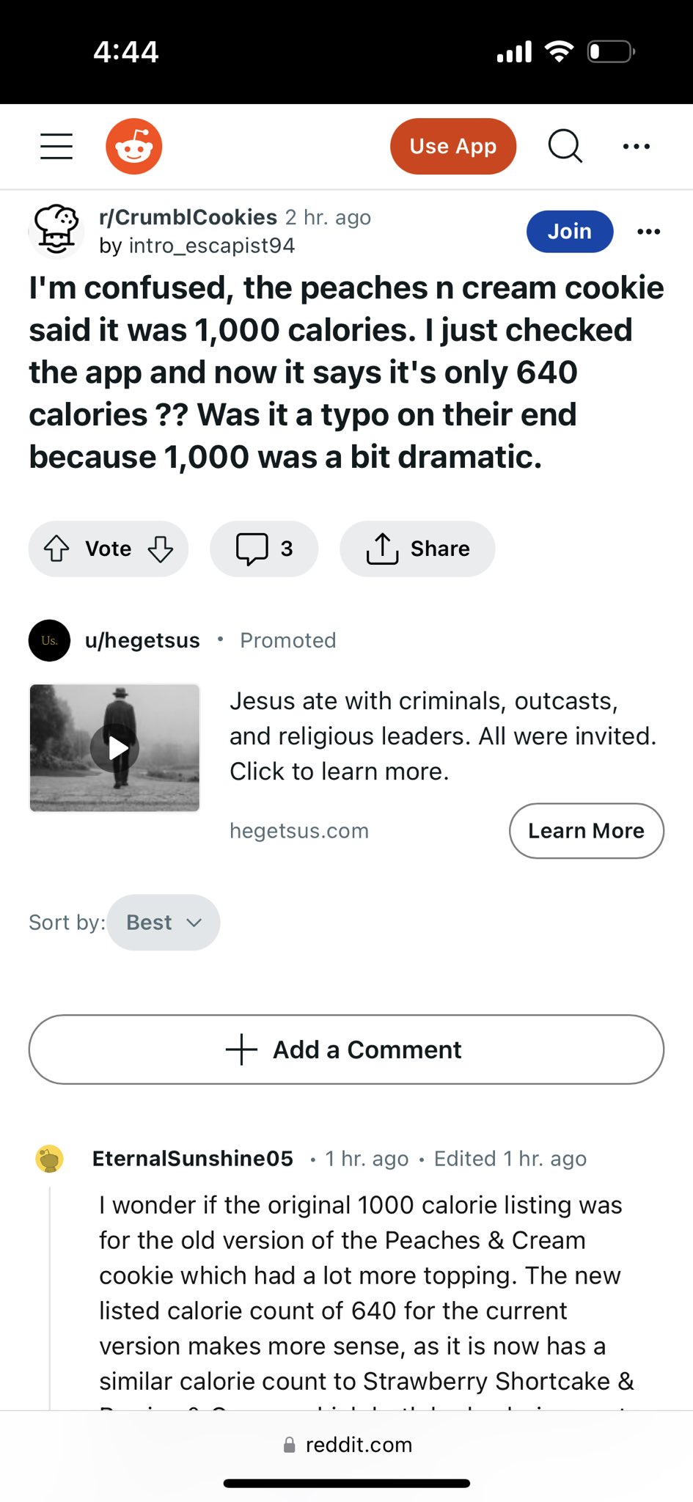Downvote the peaches n cream post
This screenshot has height=1502, width=693.
161,549
